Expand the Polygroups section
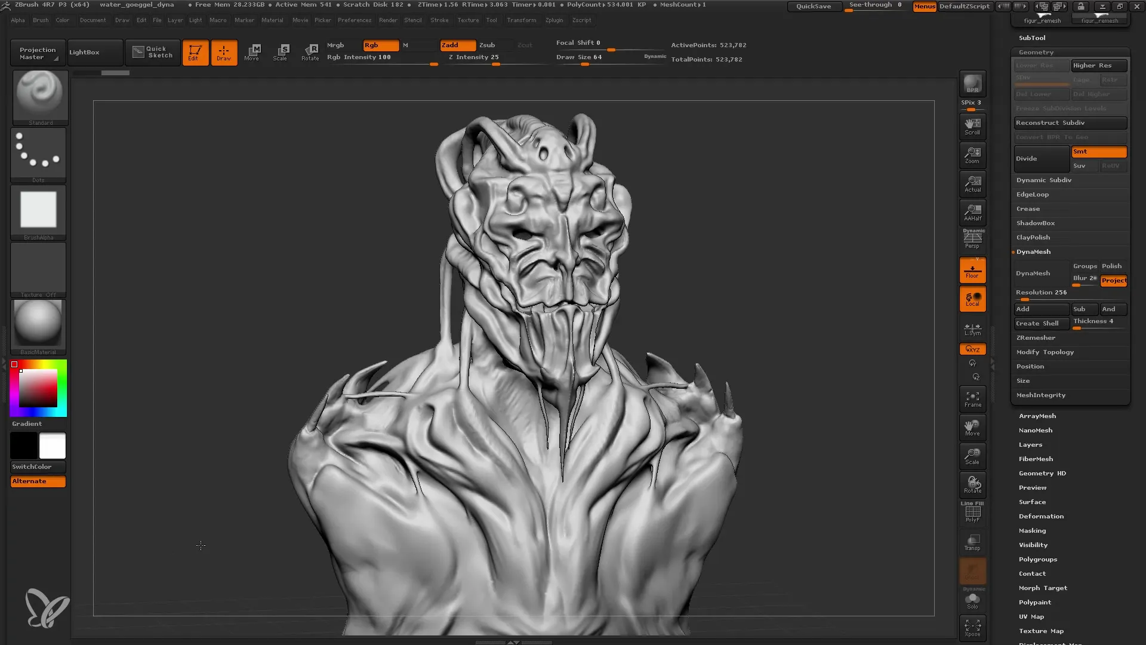 (1037, 560)
